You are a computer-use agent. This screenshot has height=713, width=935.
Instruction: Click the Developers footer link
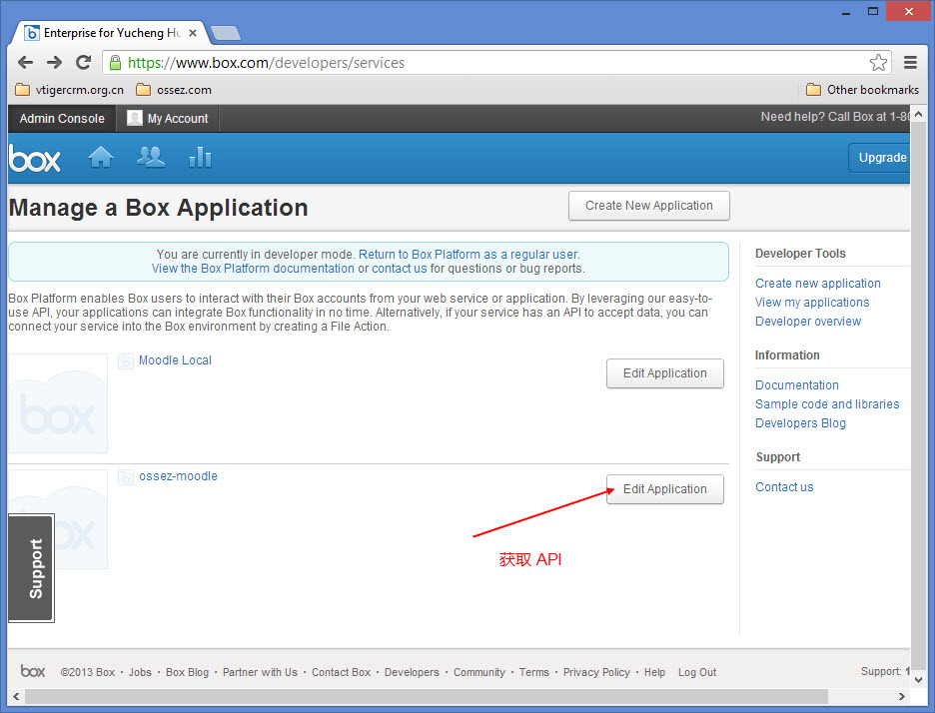click(x=412, y=672)
